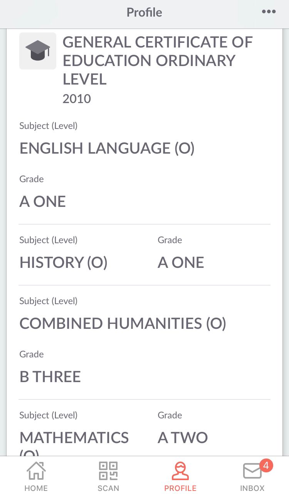Tap the A ONE grade beside History
The height and width of the screenshot is (494, 289).
181,262
